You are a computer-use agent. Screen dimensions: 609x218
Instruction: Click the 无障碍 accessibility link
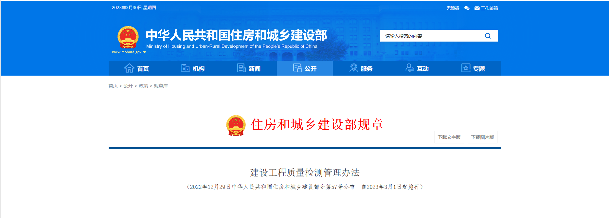(x=453, y=8)
